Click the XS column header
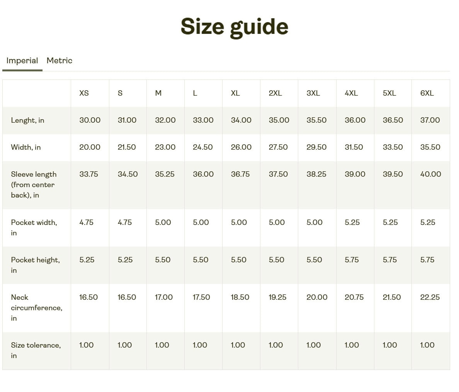The image size is (459, 392). [84, 93]
